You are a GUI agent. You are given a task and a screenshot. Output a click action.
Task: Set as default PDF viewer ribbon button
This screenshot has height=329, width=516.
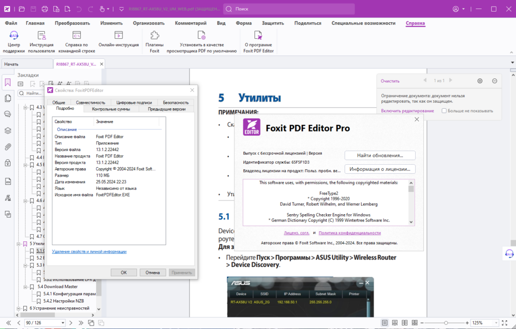[x=202, y=42]
